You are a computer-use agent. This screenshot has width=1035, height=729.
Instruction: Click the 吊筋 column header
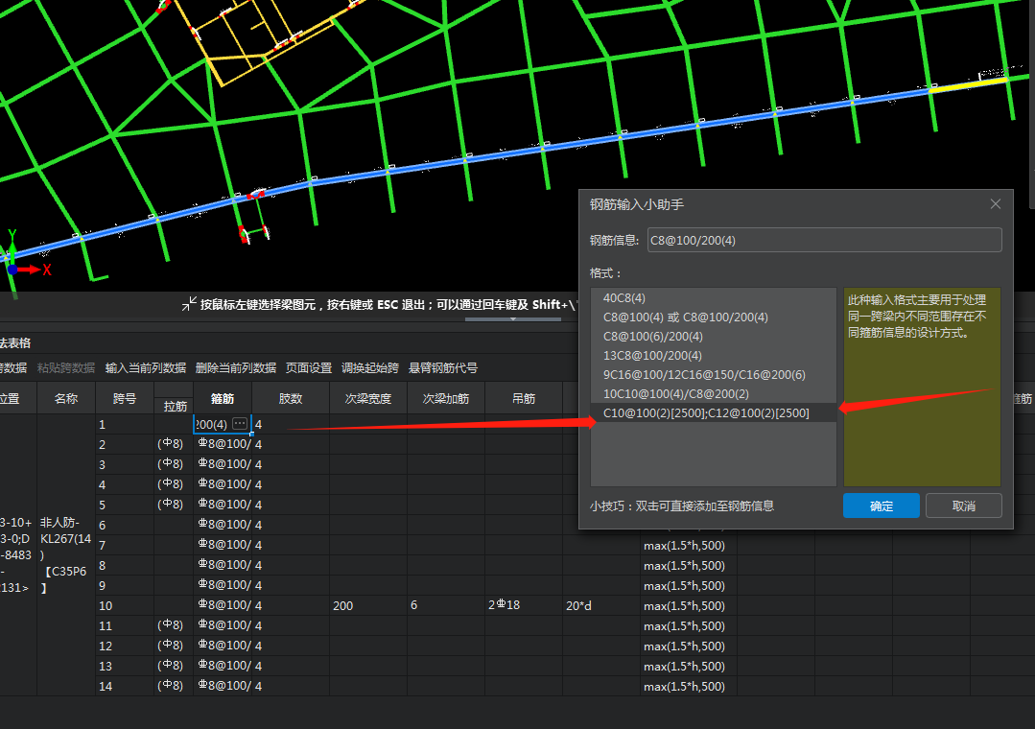524,398
